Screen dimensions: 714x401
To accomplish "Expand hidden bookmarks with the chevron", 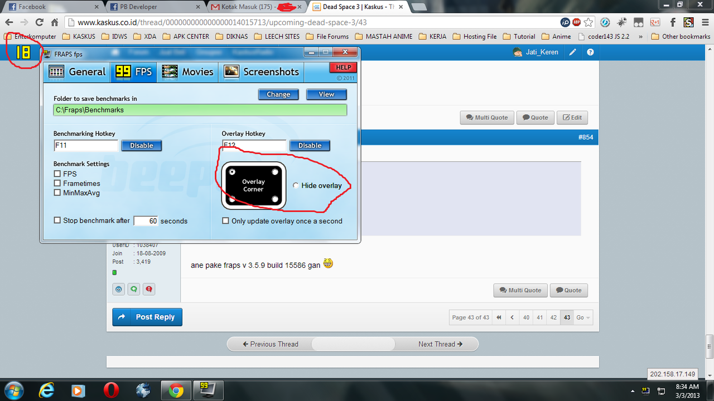I will pyautogui.click(x=640, y=37).
